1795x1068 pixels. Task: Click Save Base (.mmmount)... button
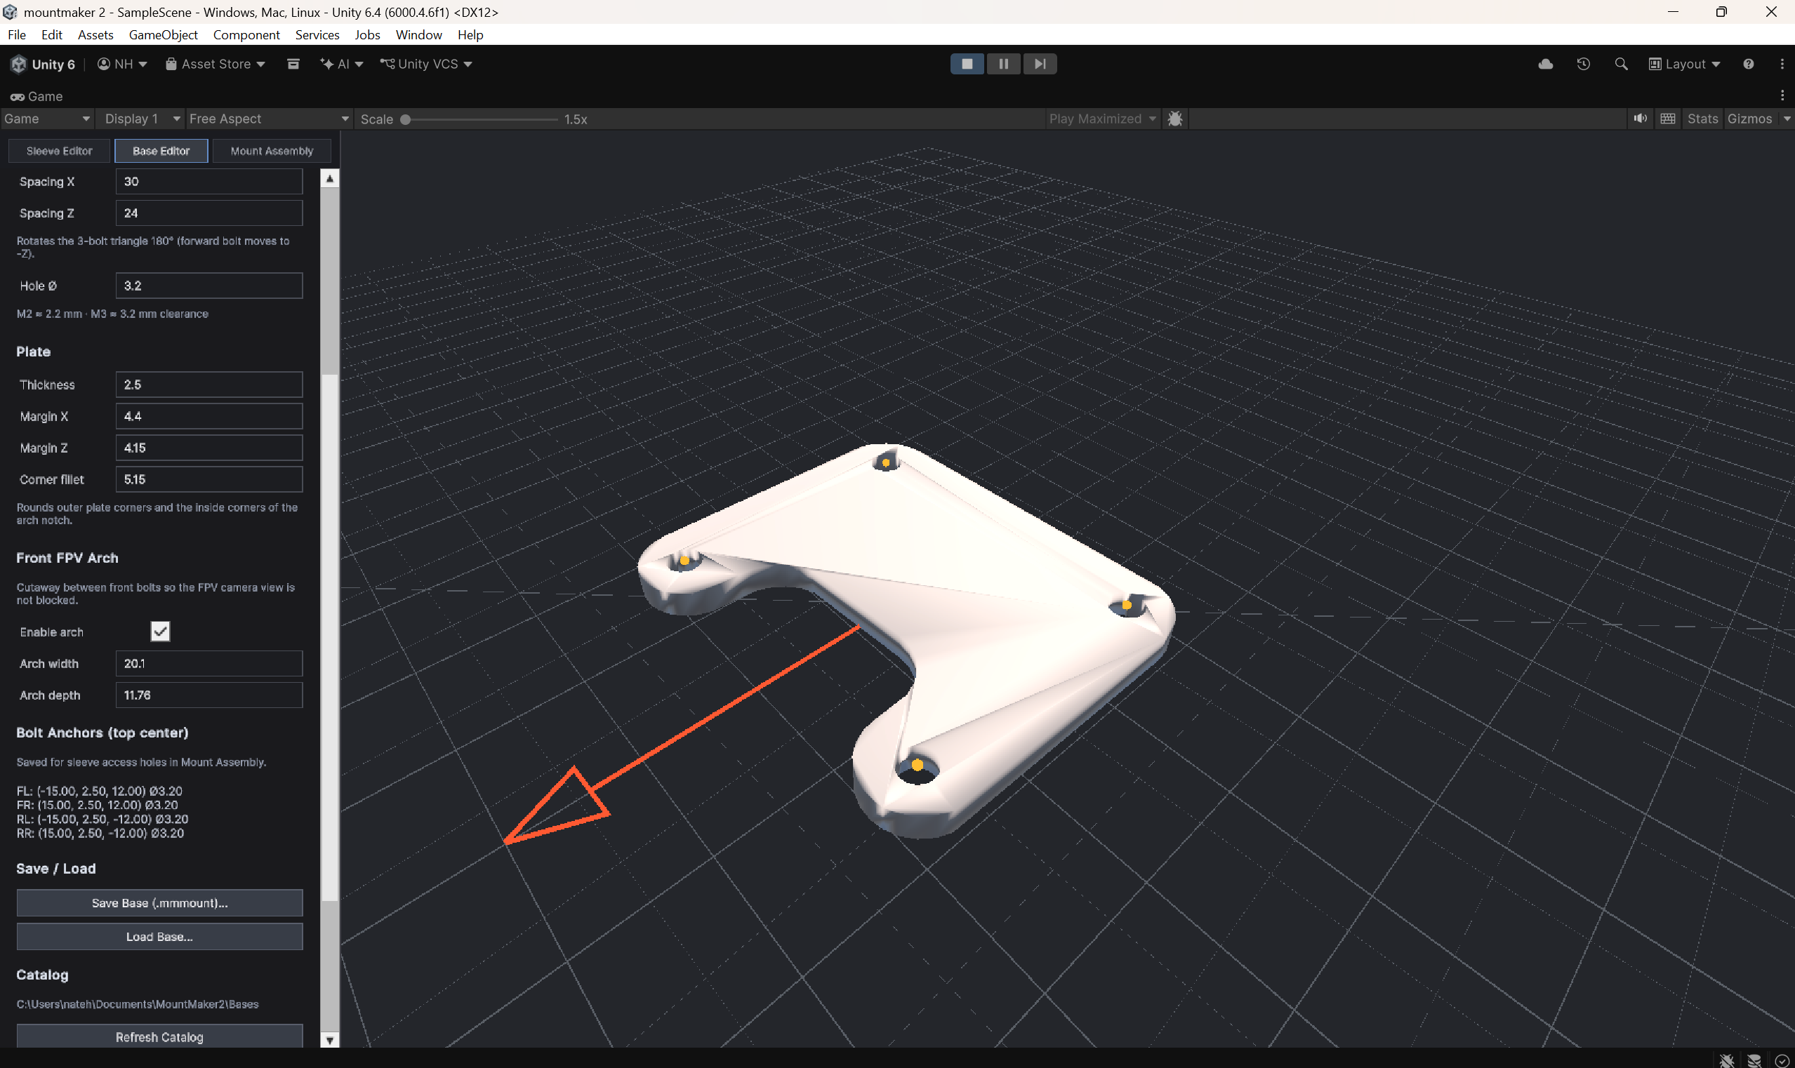point(159,902)
